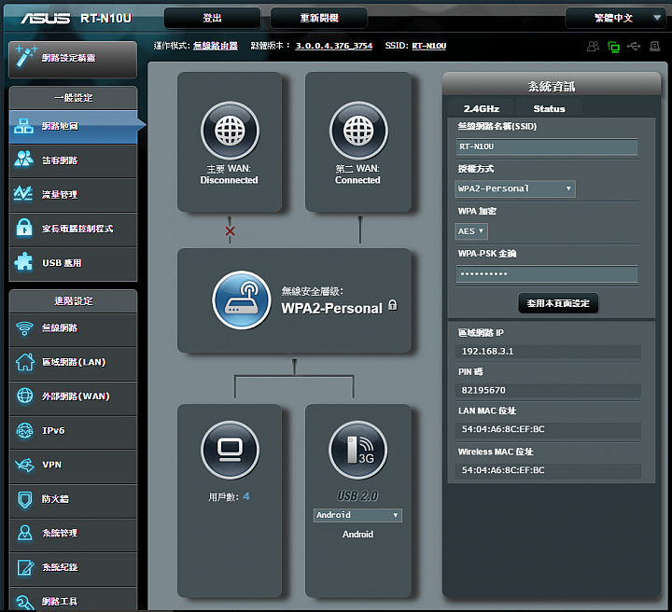
Task: Click the wireless security padlock icon
Action: tap(393, 305)
